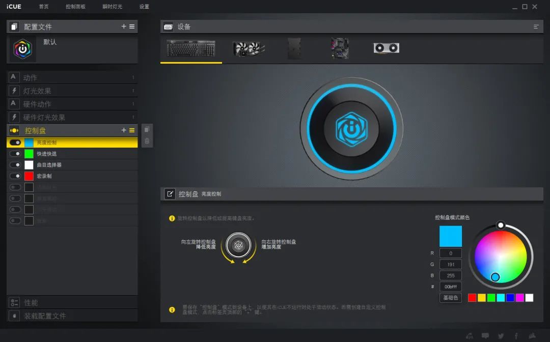Click the edit icon beside 控制盘 亮度控制
Image resolution: width=550 pixels, height=342 pixels.
tap(170, 194)
